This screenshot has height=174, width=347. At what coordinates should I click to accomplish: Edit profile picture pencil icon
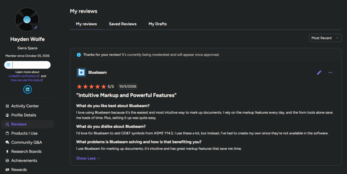tap(36, 28)
